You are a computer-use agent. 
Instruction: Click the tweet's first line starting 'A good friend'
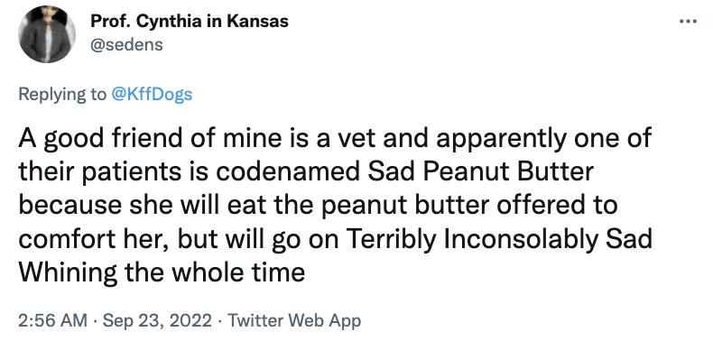[335, 139]
